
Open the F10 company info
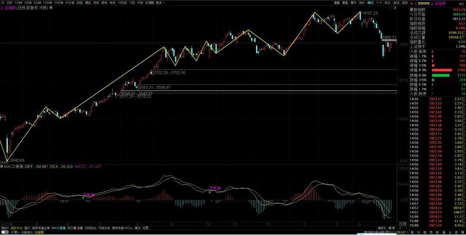[x=379, y=3]
